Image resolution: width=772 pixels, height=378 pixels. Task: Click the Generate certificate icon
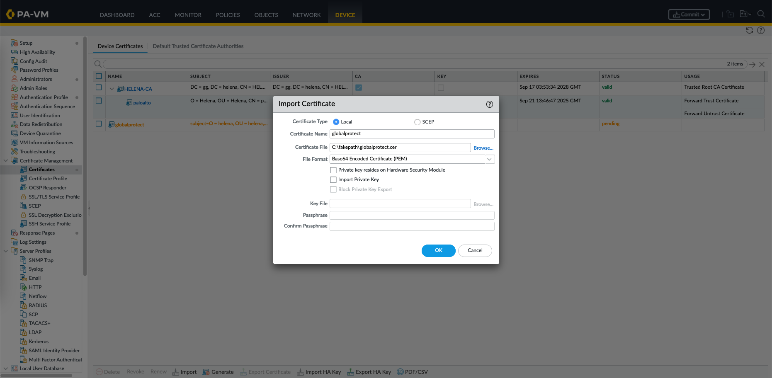[206, 372]
